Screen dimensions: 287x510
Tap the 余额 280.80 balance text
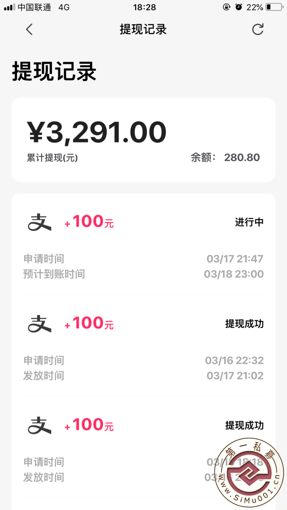tap(225, 158)
